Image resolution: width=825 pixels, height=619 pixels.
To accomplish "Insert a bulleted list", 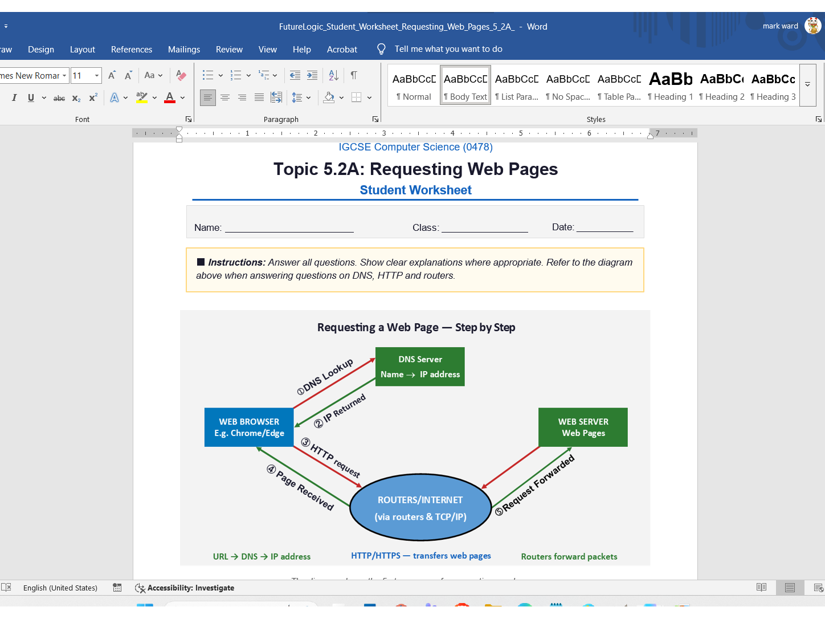I will (x=208, y=75).
